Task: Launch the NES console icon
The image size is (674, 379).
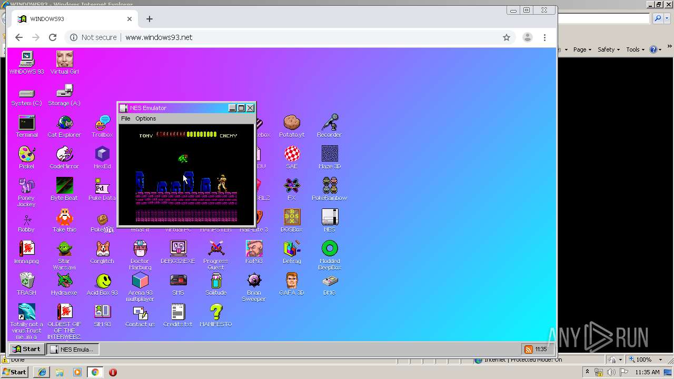Action: tap(330, 221)
